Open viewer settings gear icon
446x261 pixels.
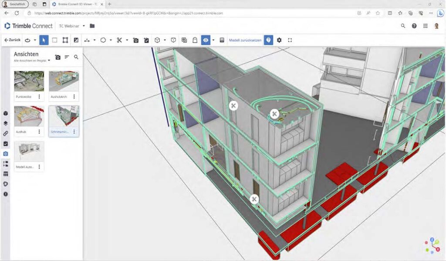279,40
